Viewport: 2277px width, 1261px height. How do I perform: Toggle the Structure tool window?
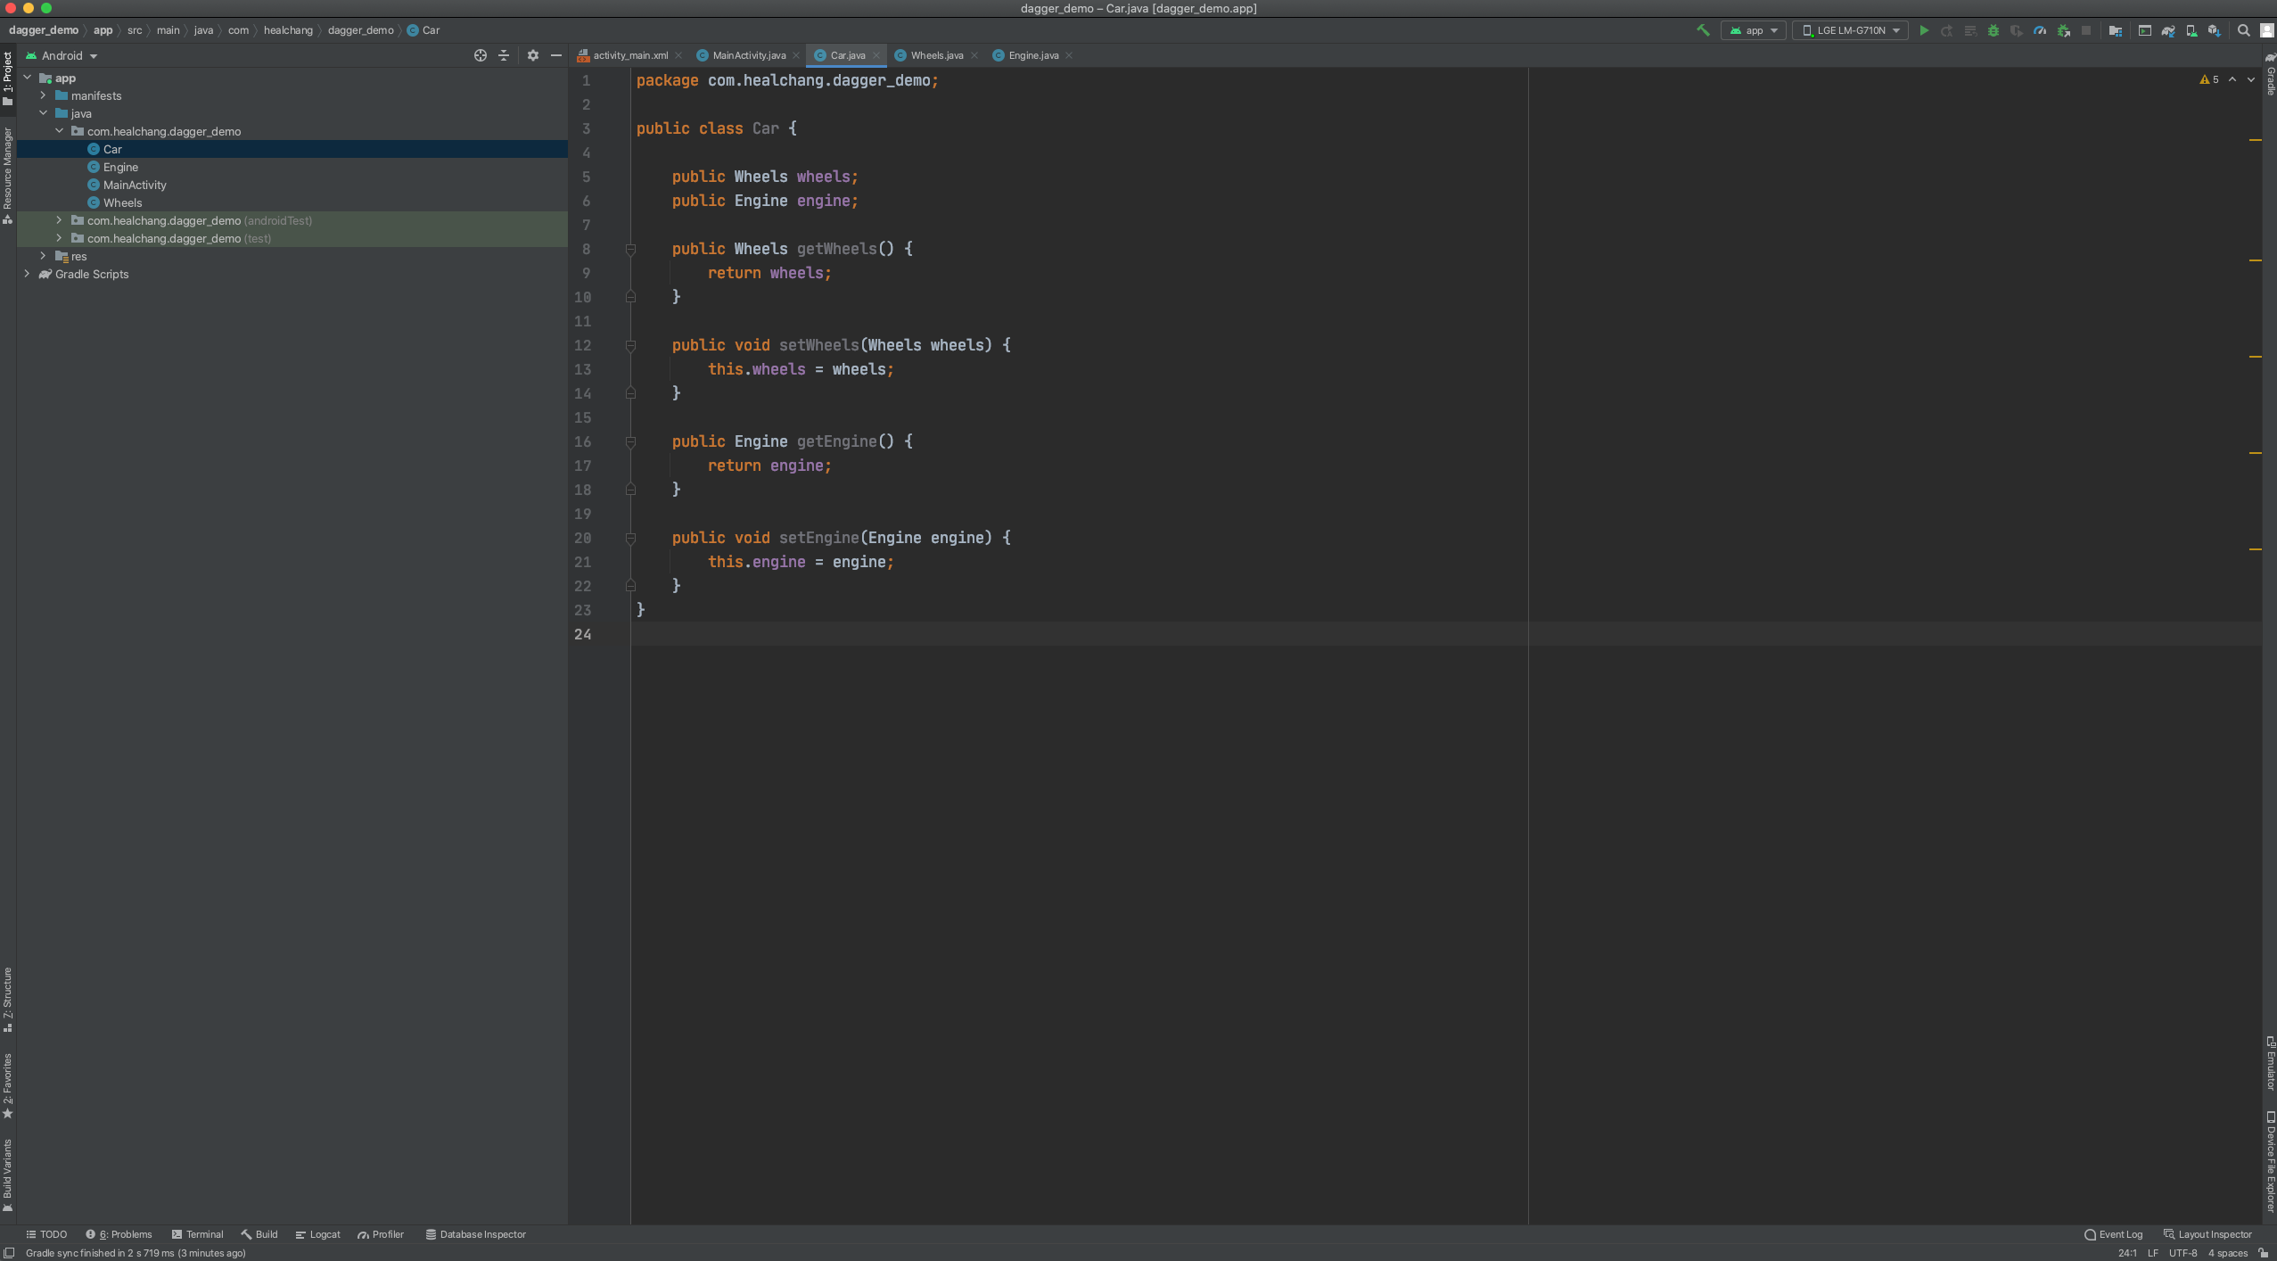(x=8, y=999)
